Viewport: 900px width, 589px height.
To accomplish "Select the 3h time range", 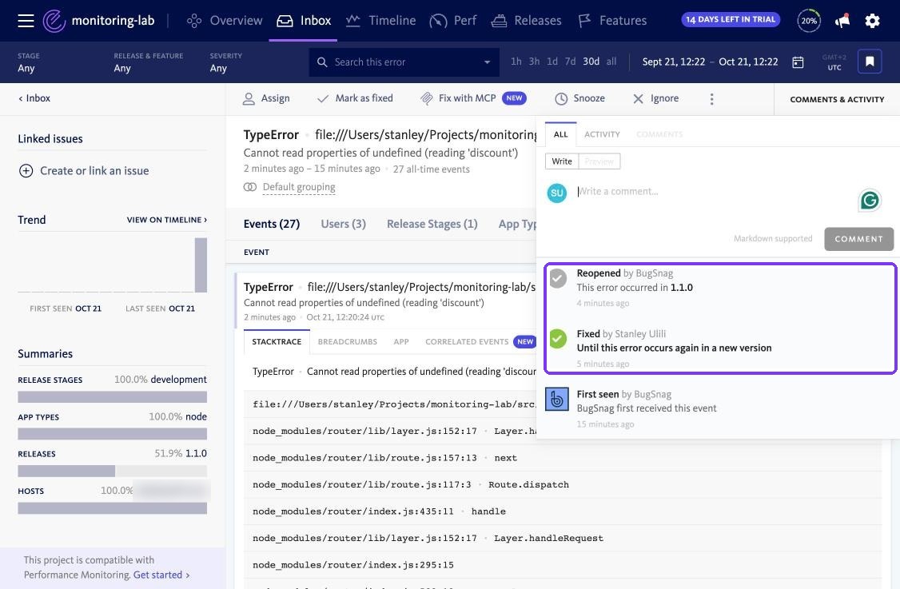I will pos(534,62).
